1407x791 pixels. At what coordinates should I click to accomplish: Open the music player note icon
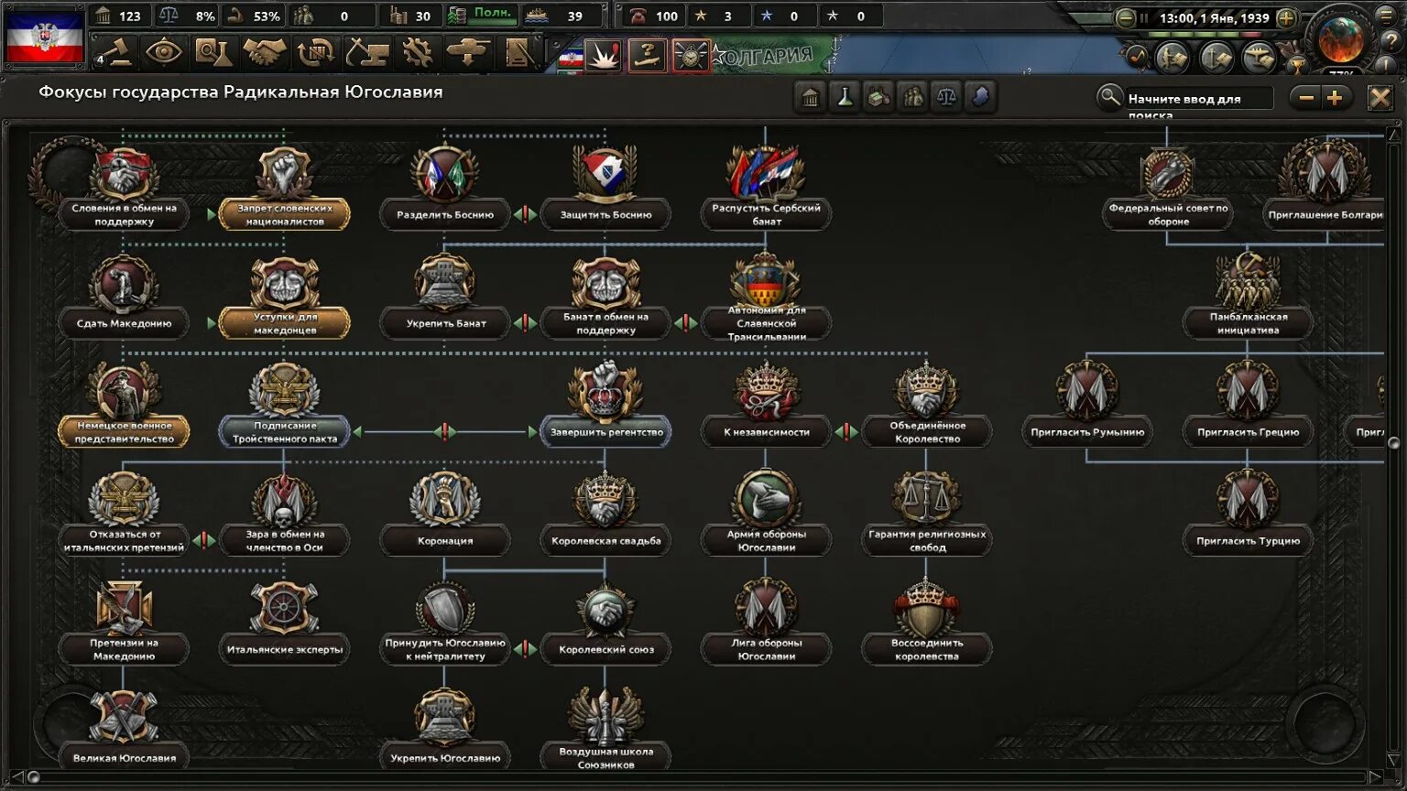[1137, 56]
